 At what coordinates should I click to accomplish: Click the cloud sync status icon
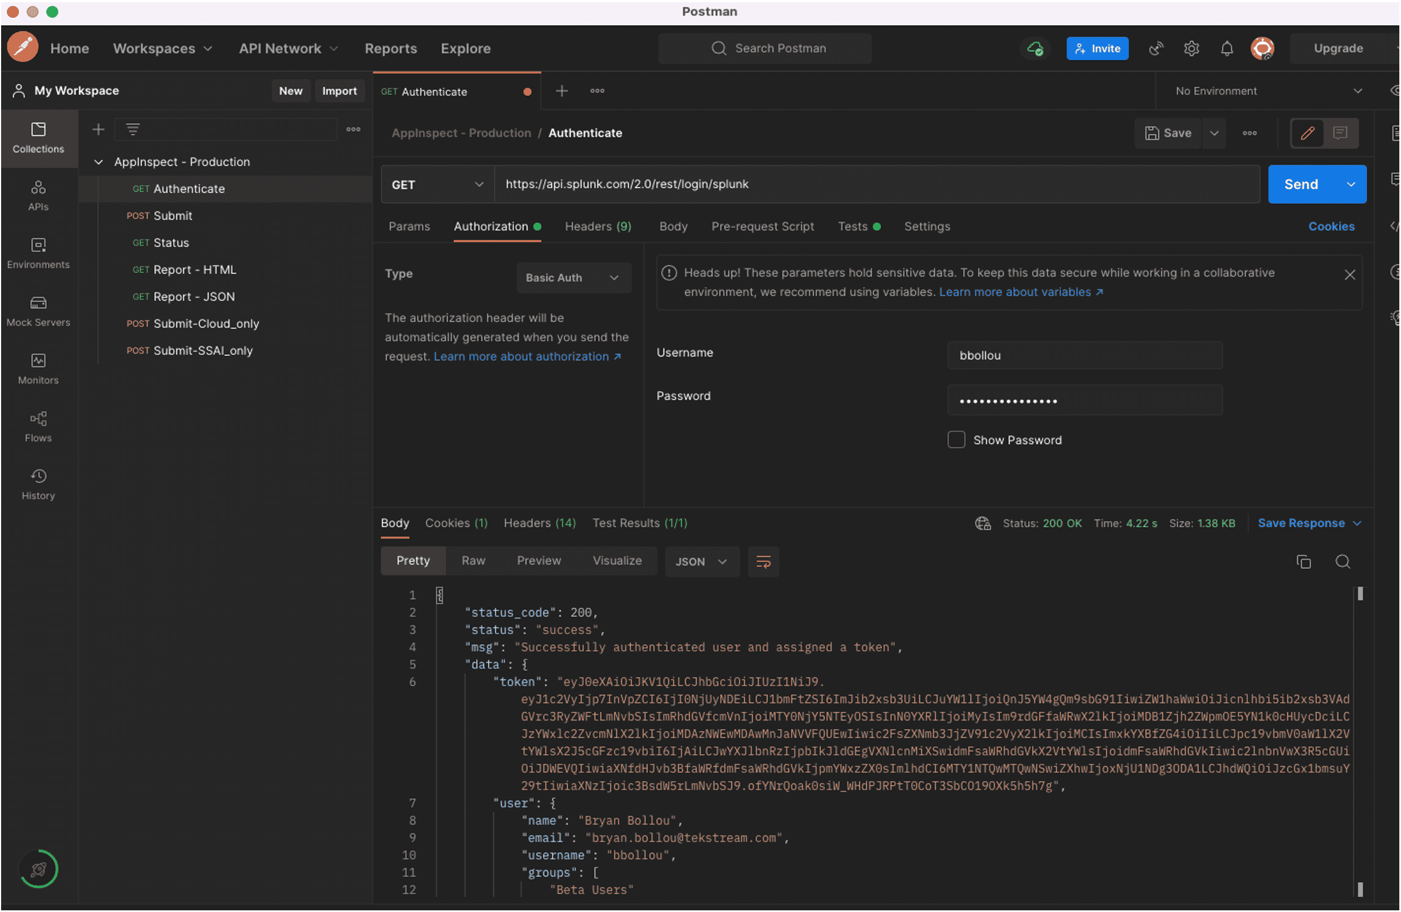pyautogui.click(x=1035, y=48)
